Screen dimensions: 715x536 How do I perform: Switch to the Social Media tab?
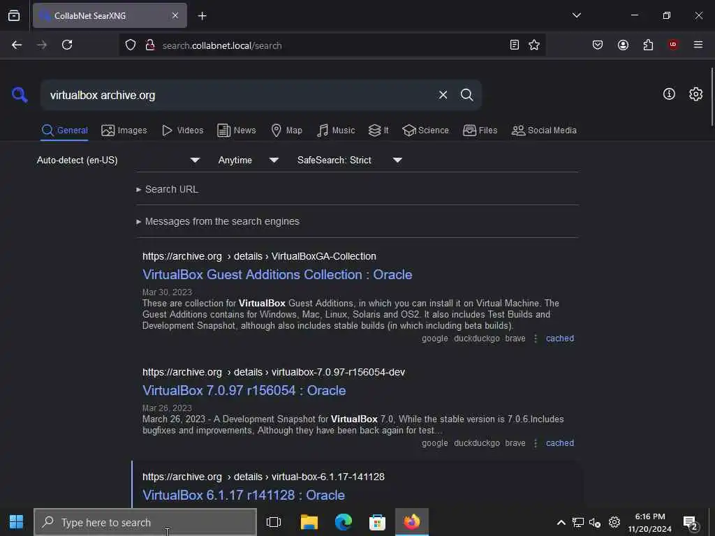click(x=544, y=131)
